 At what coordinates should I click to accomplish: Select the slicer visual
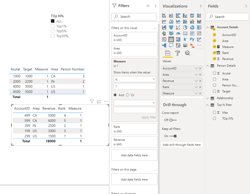point(164,39)
